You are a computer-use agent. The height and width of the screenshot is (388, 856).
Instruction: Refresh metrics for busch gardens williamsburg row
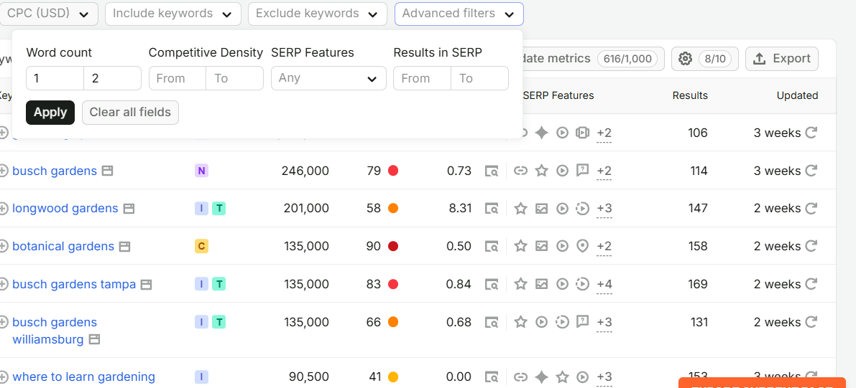(811, 322)
